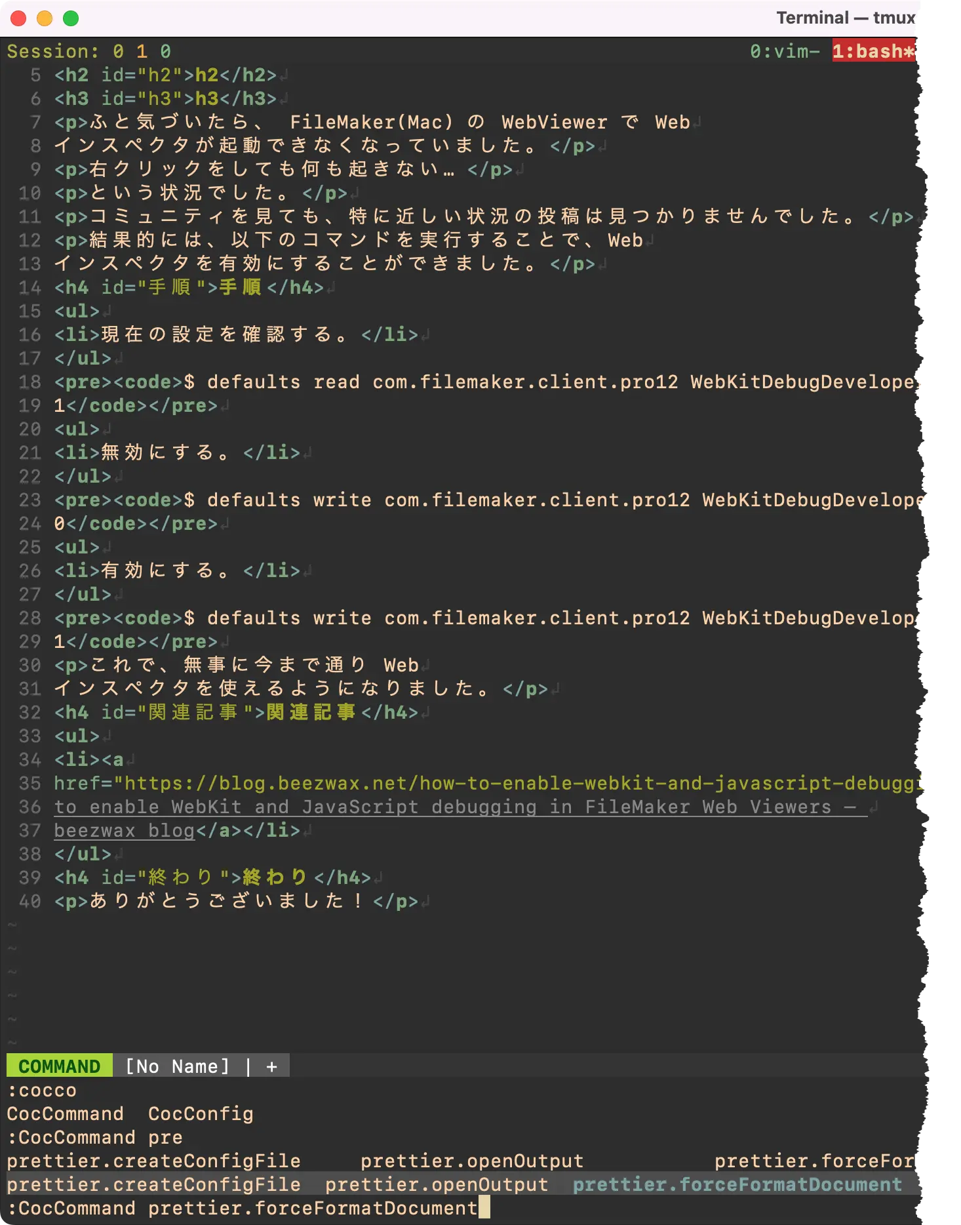Click line number 18 in the gutter
Screen dimensions: 961x1225
tap(29, 382)
